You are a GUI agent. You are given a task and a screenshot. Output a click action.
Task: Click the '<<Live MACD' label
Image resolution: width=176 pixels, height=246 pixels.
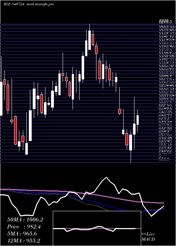coord(148,237)
